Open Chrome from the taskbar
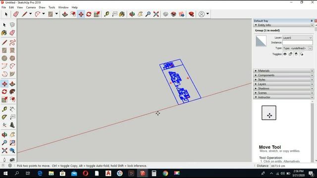 pyautogui.click(x=165, y=173)
